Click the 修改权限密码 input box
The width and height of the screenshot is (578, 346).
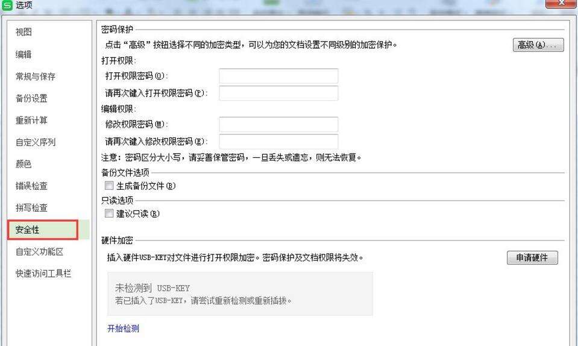[x=278, y=124]
